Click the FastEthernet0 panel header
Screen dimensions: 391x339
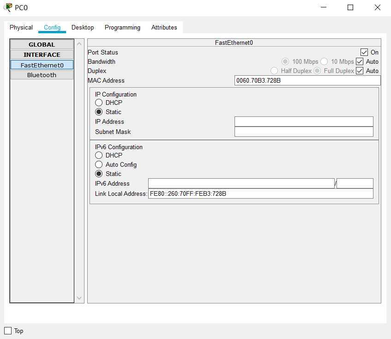pyautogui.click(x=234, y=42)
